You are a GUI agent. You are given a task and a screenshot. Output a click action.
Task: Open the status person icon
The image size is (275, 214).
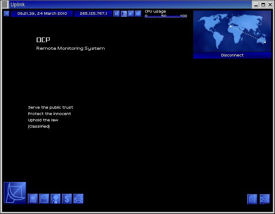point(56,199)
